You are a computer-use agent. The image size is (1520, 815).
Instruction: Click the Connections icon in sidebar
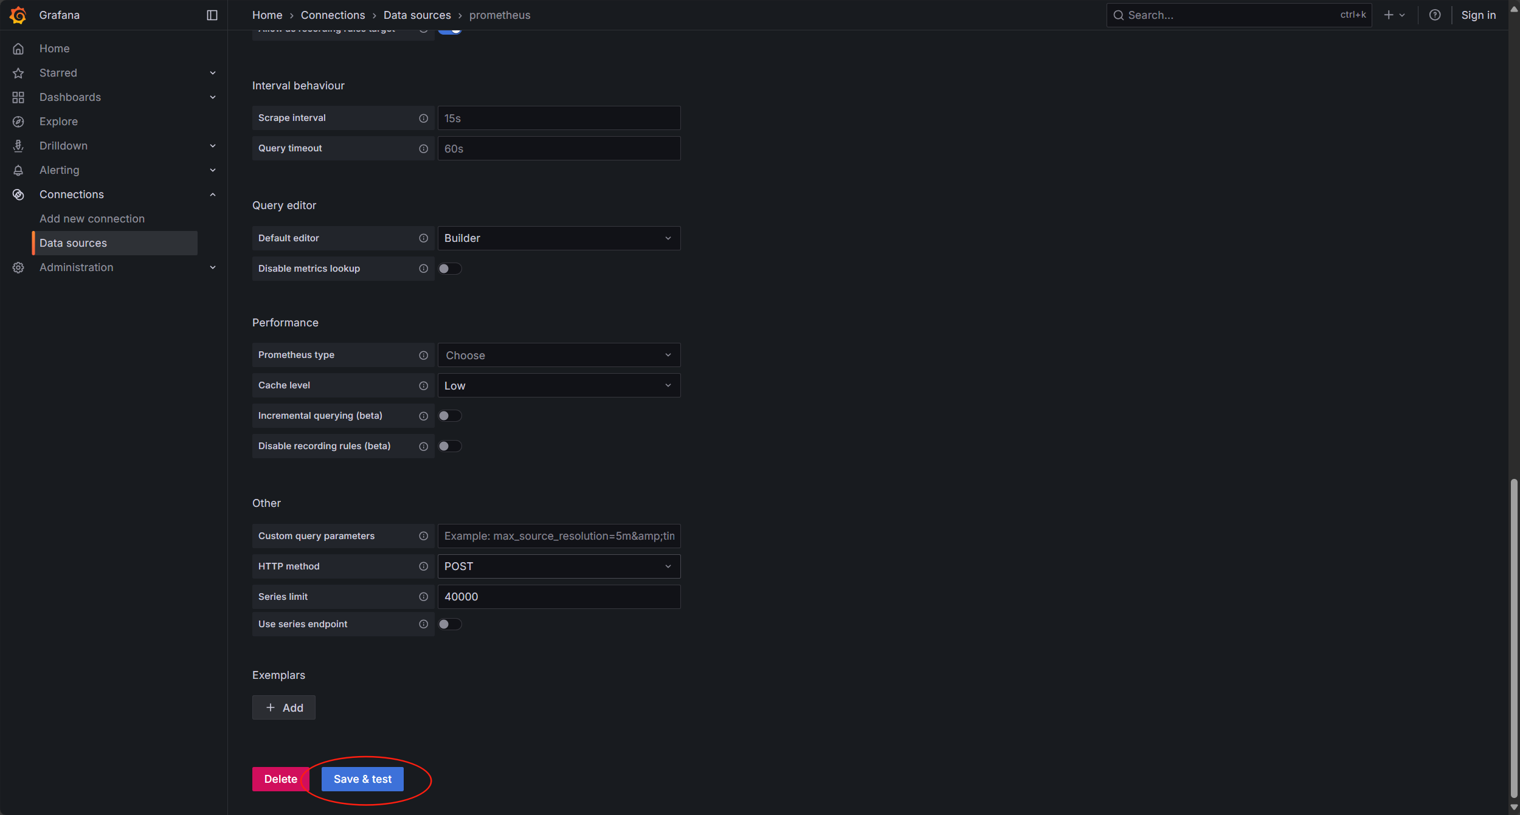pyautogui.click(x=18, y=194)
